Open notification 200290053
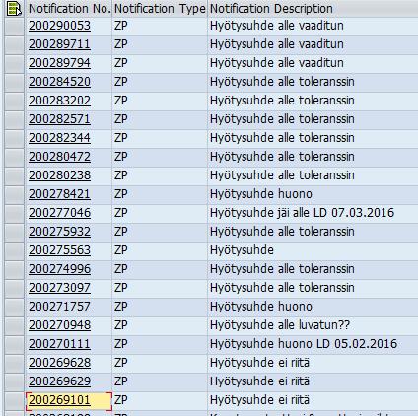This screenshot has width=418, height=416. [x=59, y=26]
